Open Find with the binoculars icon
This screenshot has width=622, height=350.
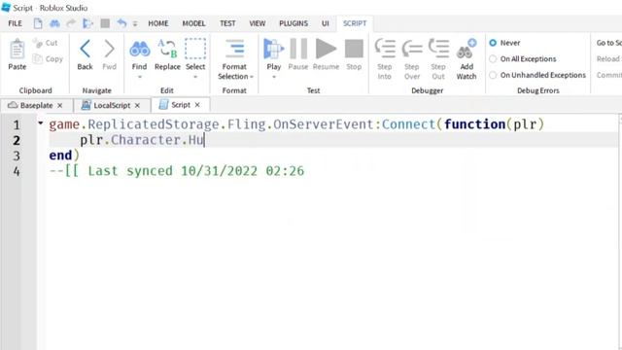pos(139,49)
